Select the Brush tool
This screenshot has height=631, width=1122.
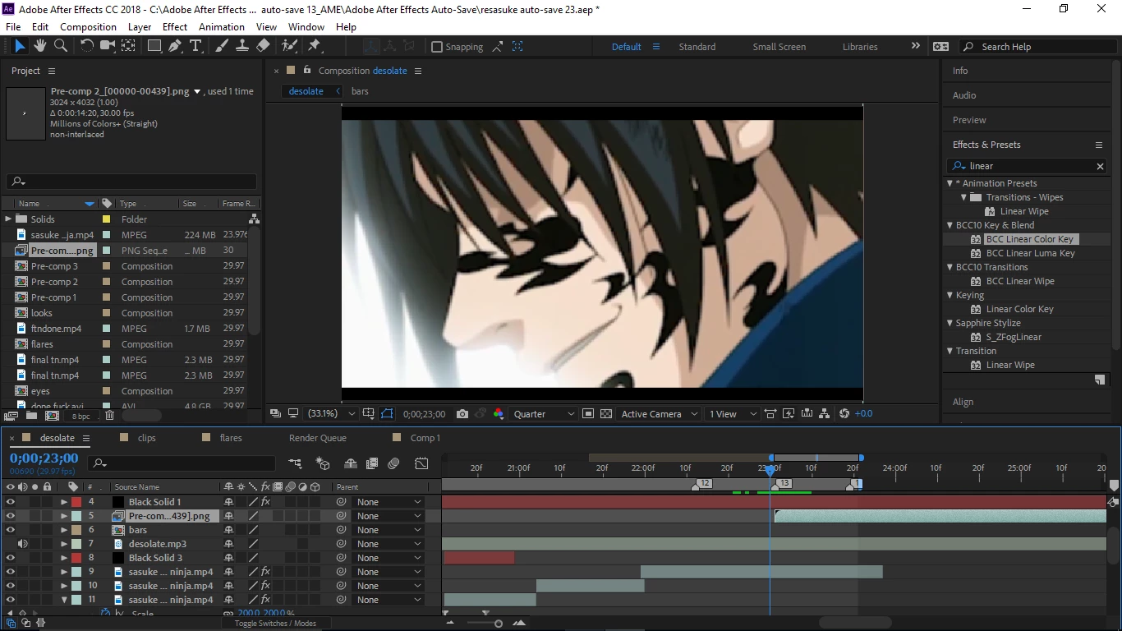pyautogui.click(x=221, y=46)
